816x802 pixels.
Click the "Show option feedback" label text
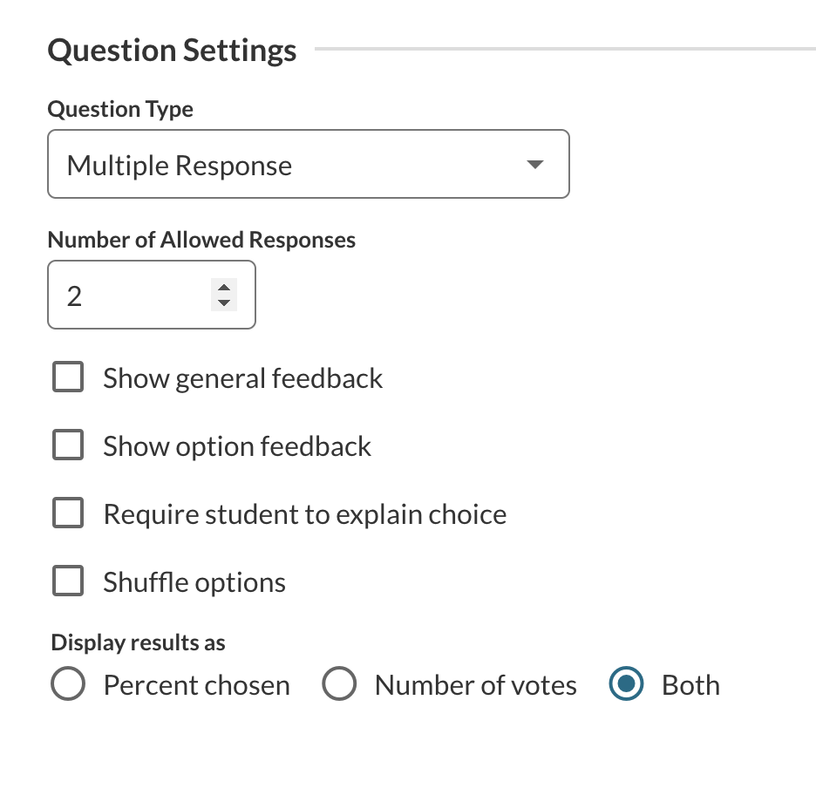[x=237, y=446]
